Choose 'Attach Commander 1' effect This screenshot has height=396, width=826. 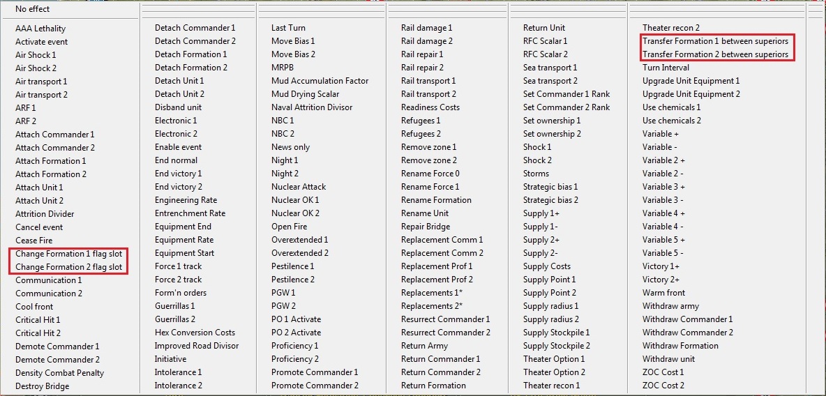(55, 135)
